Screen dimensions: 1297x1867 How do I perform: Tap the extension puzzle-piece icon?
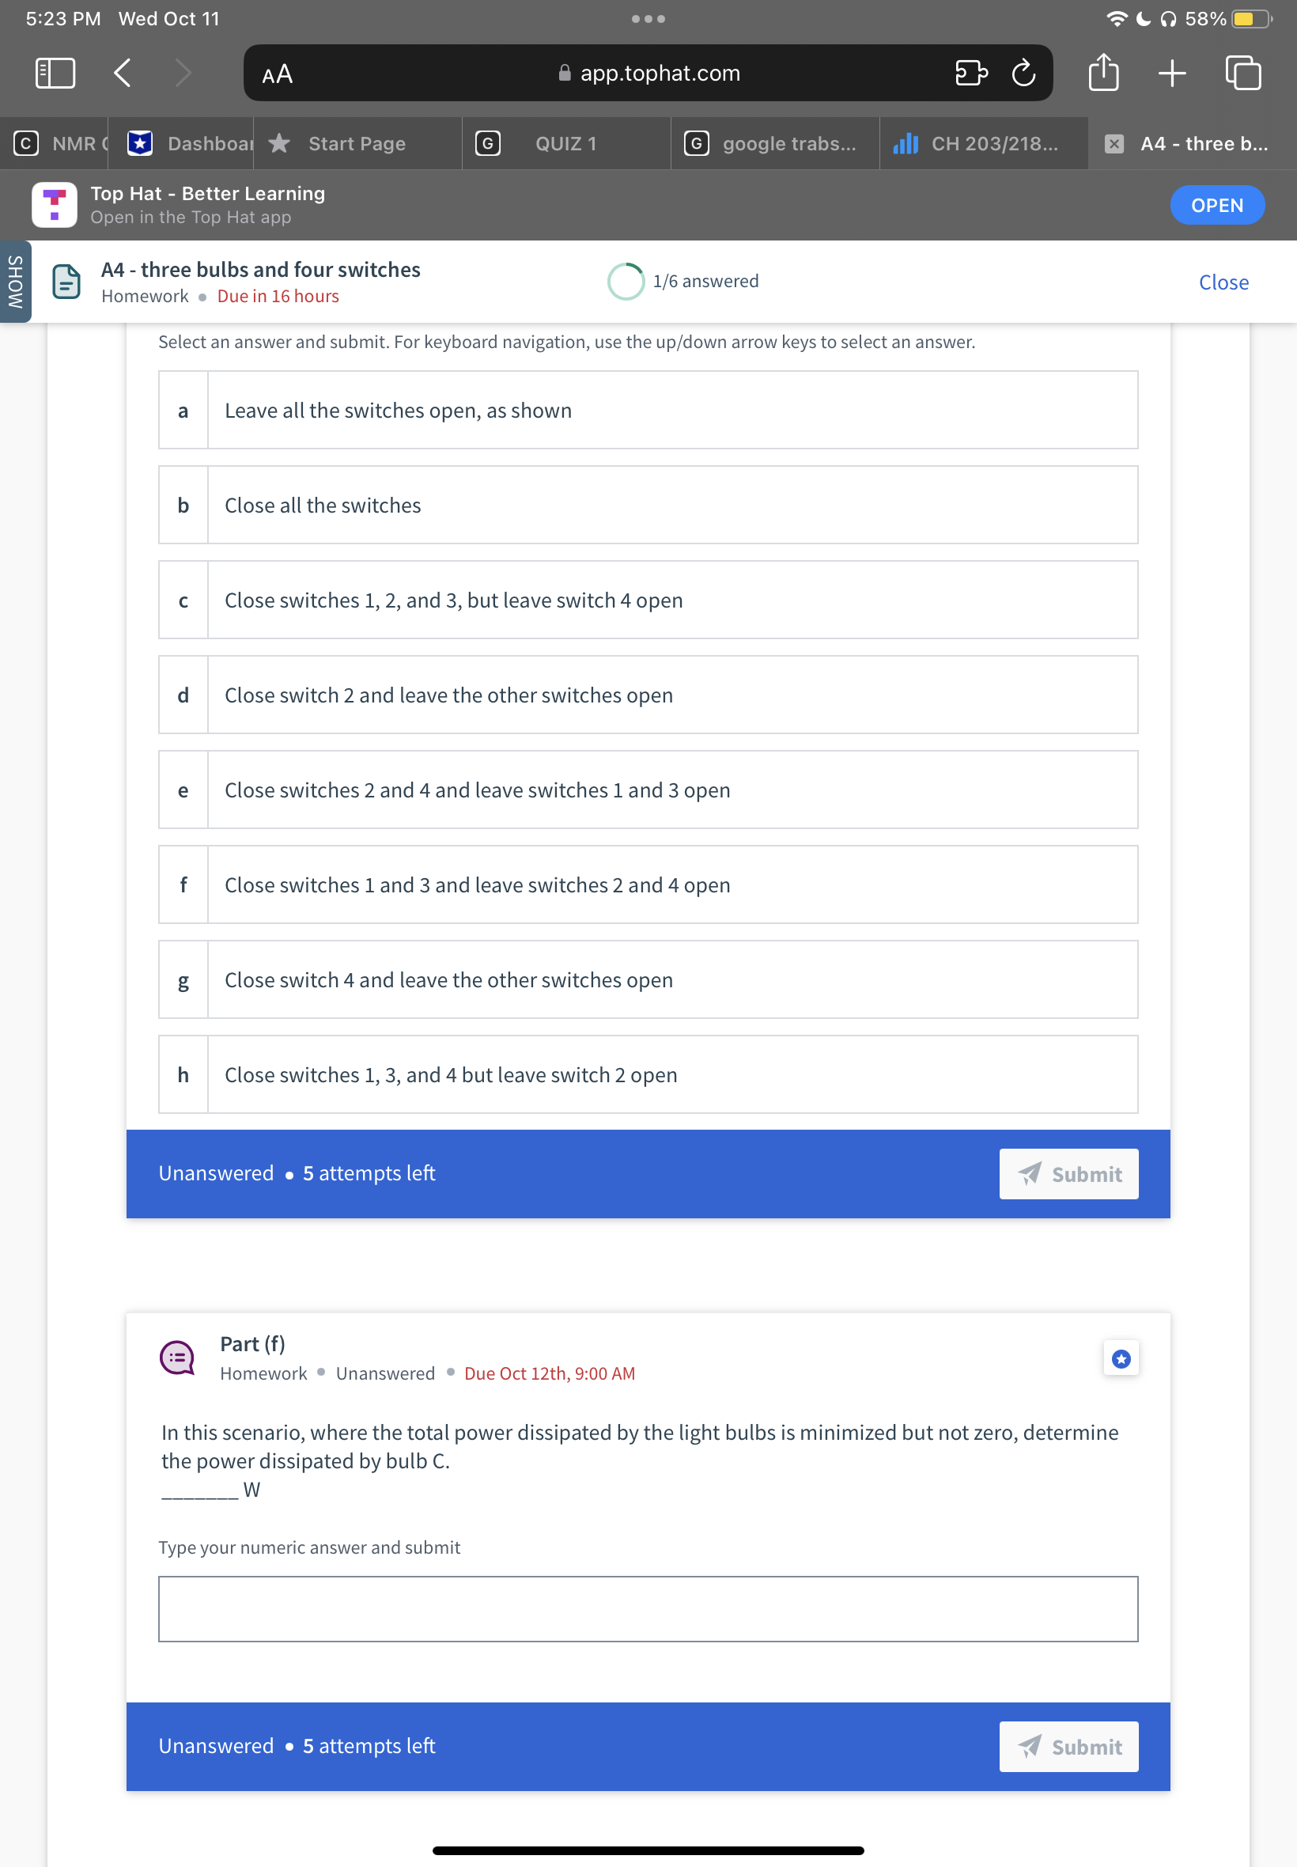(x=970, y=72)
